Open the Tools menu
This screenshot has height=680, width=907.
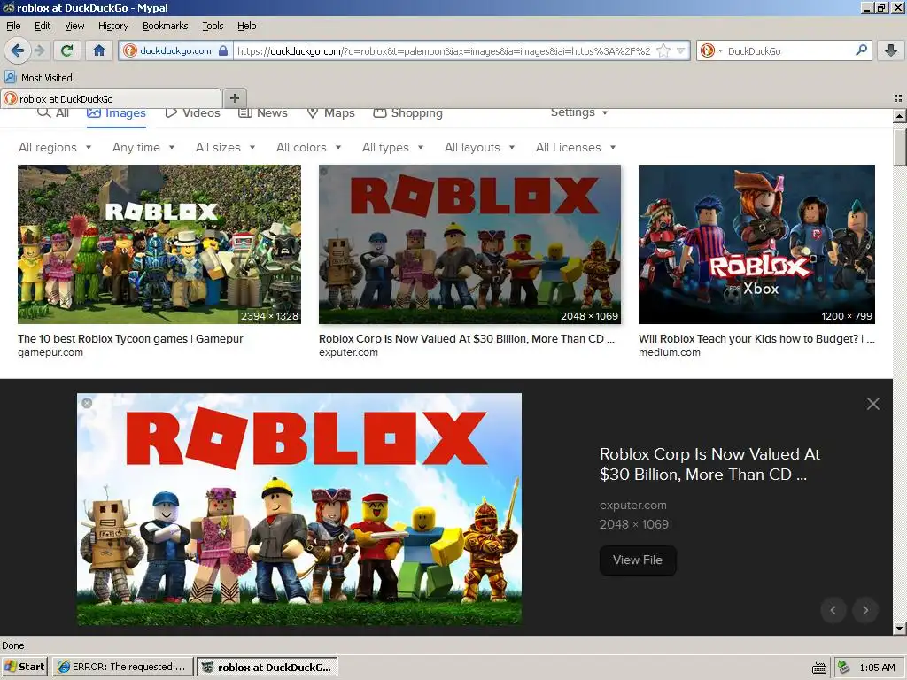tap(213, 26)
